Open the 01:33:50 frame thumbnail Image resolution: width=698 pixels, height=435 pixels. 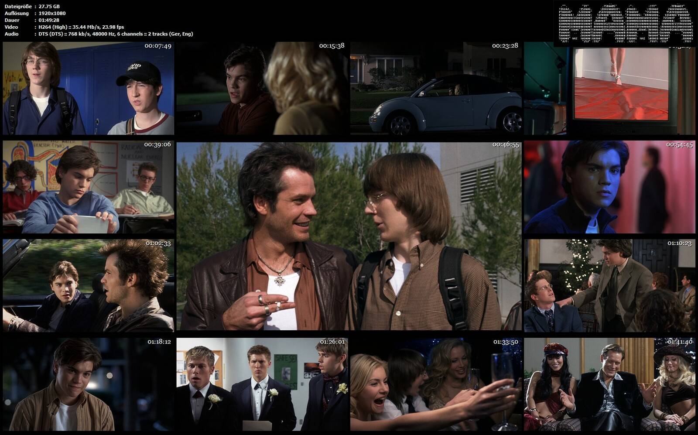[436, 384]
